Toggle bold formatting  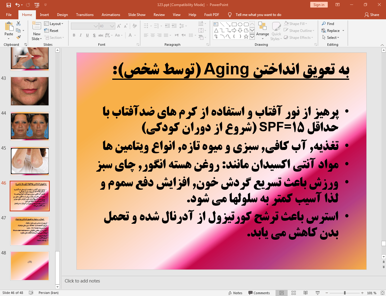point(74,35)
